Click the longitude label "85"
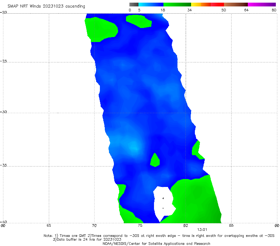Viewport: 280px width, 246px height. click(231, 226)
